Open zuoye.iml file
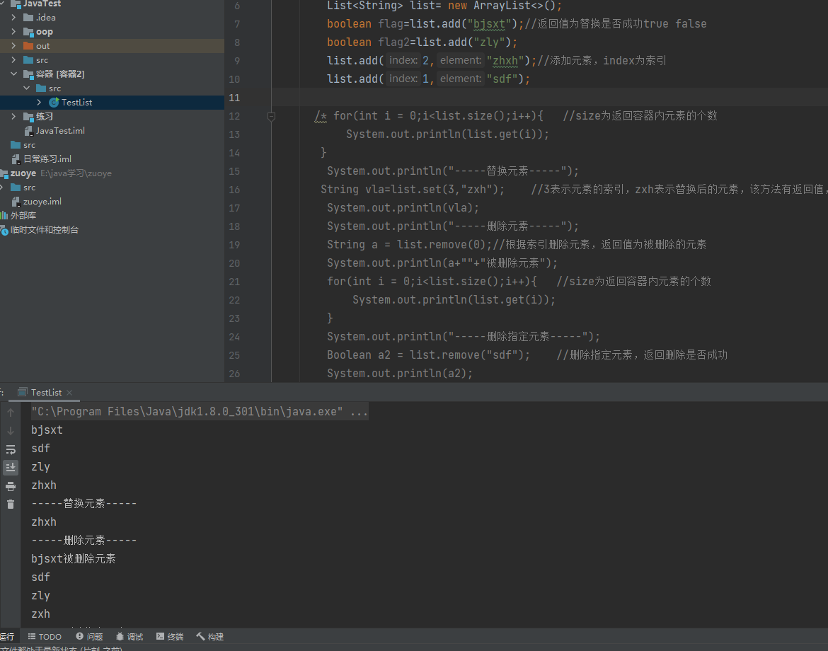Image resolution: width=828 pixels, height=651 pixels. pos(42,202)
